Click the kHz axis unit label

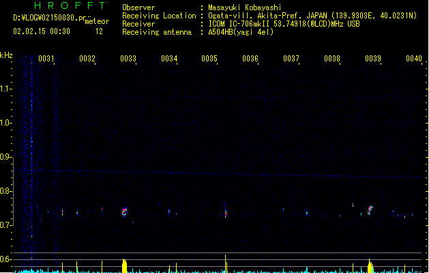(6, 55)
